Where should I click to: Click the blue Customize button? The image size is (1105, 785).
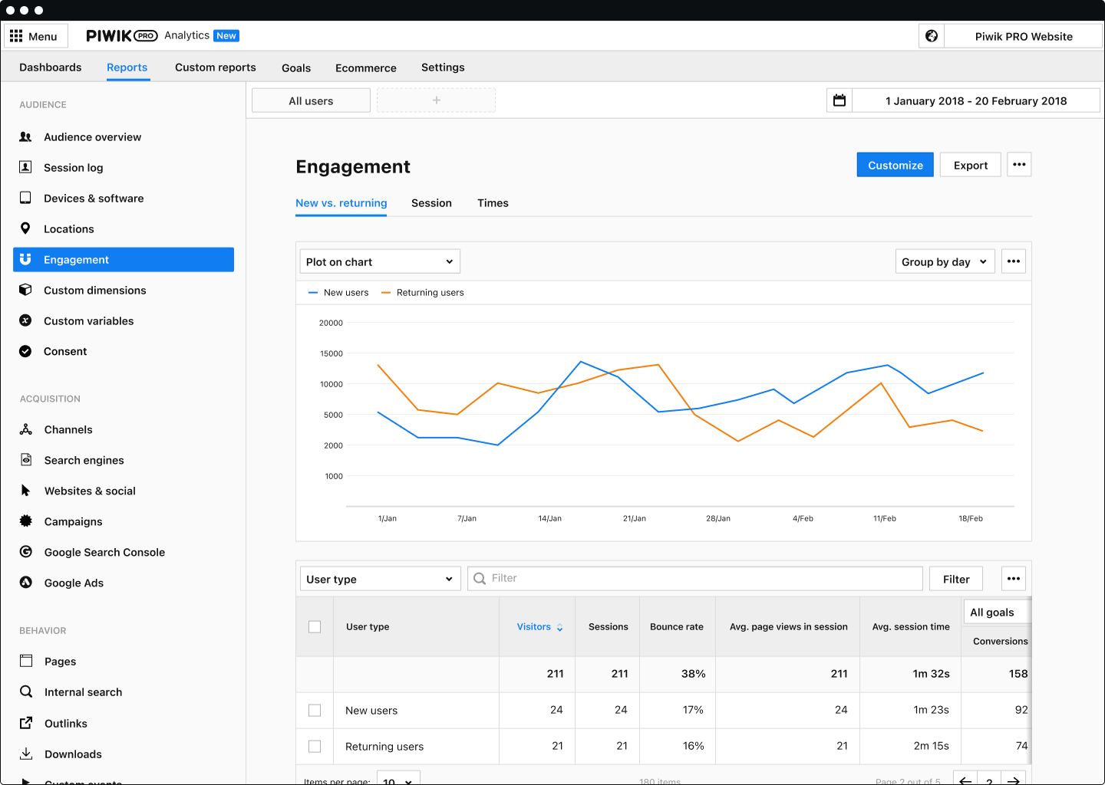(x=895, y=165)
